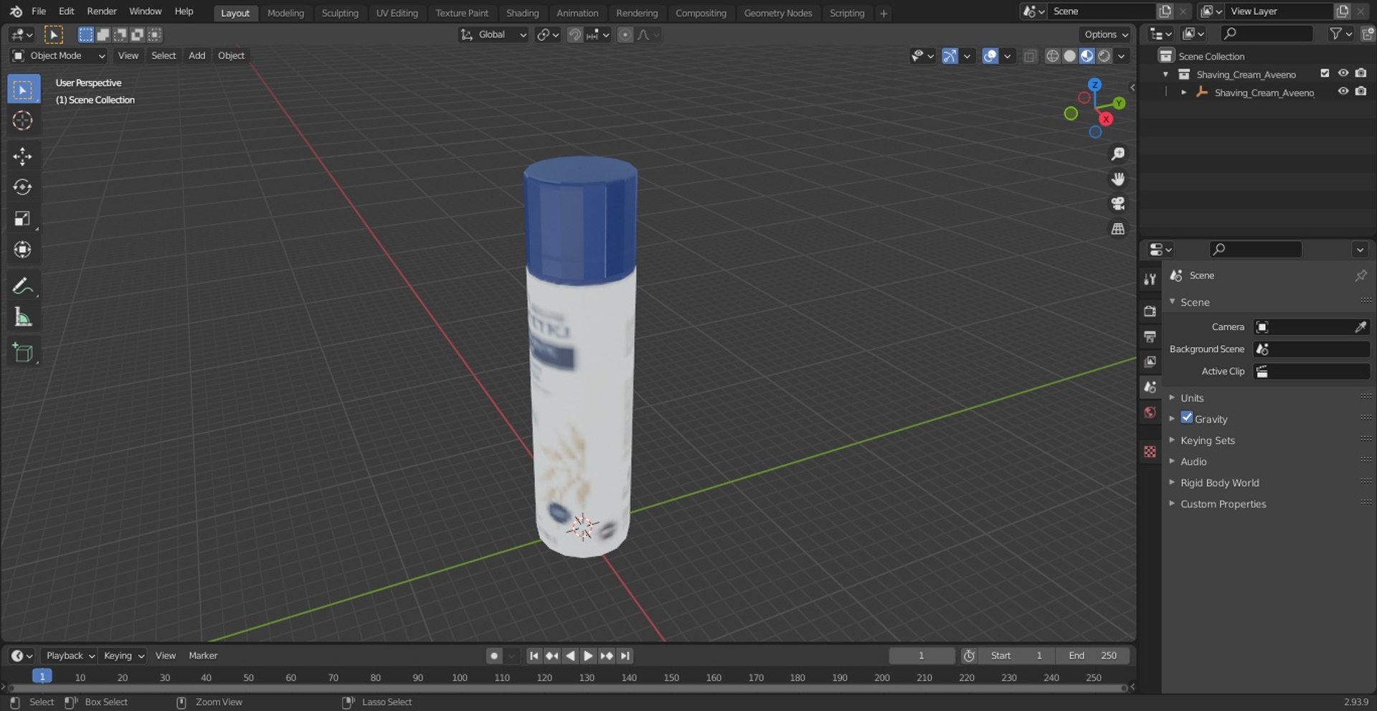Click the zoom viewport magnifier icon
Image resolution: width=1377 pixels, height=711 pixels.
coord(1117,154)
